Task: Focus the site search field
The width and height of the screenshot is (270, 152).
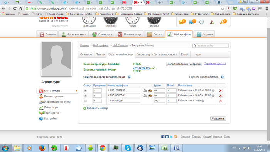Action: [x=211, y=46]
